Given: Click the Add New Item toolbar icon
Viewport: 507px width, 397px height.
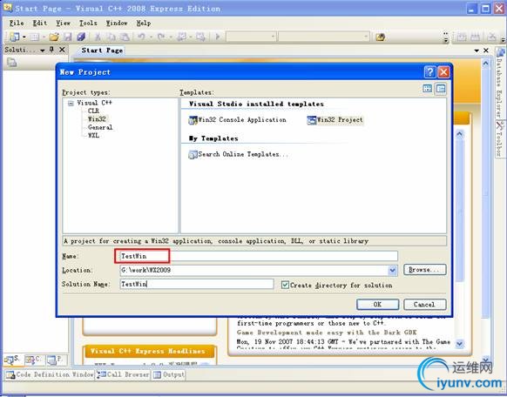Looking at the screenshot, I should click(35, 37).
